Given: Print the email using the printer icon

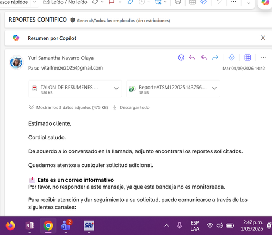Looking at the screenshot, I should 178,2.
